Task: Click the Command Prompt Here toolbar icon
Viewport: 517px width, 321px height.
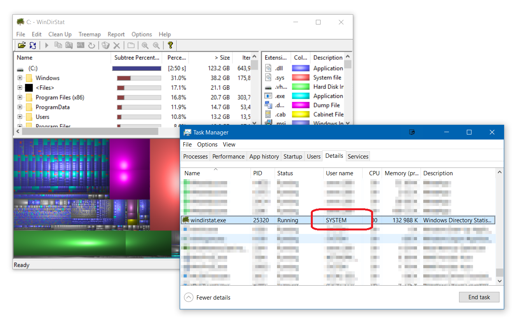Action: click(x=81, y=45)
